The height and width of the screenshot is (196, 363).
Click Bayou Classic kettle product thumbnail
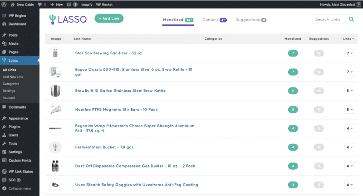tap(55, 72)
